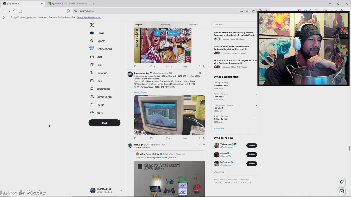Click the #AmigaReposts hashtag

pos(141,92)
